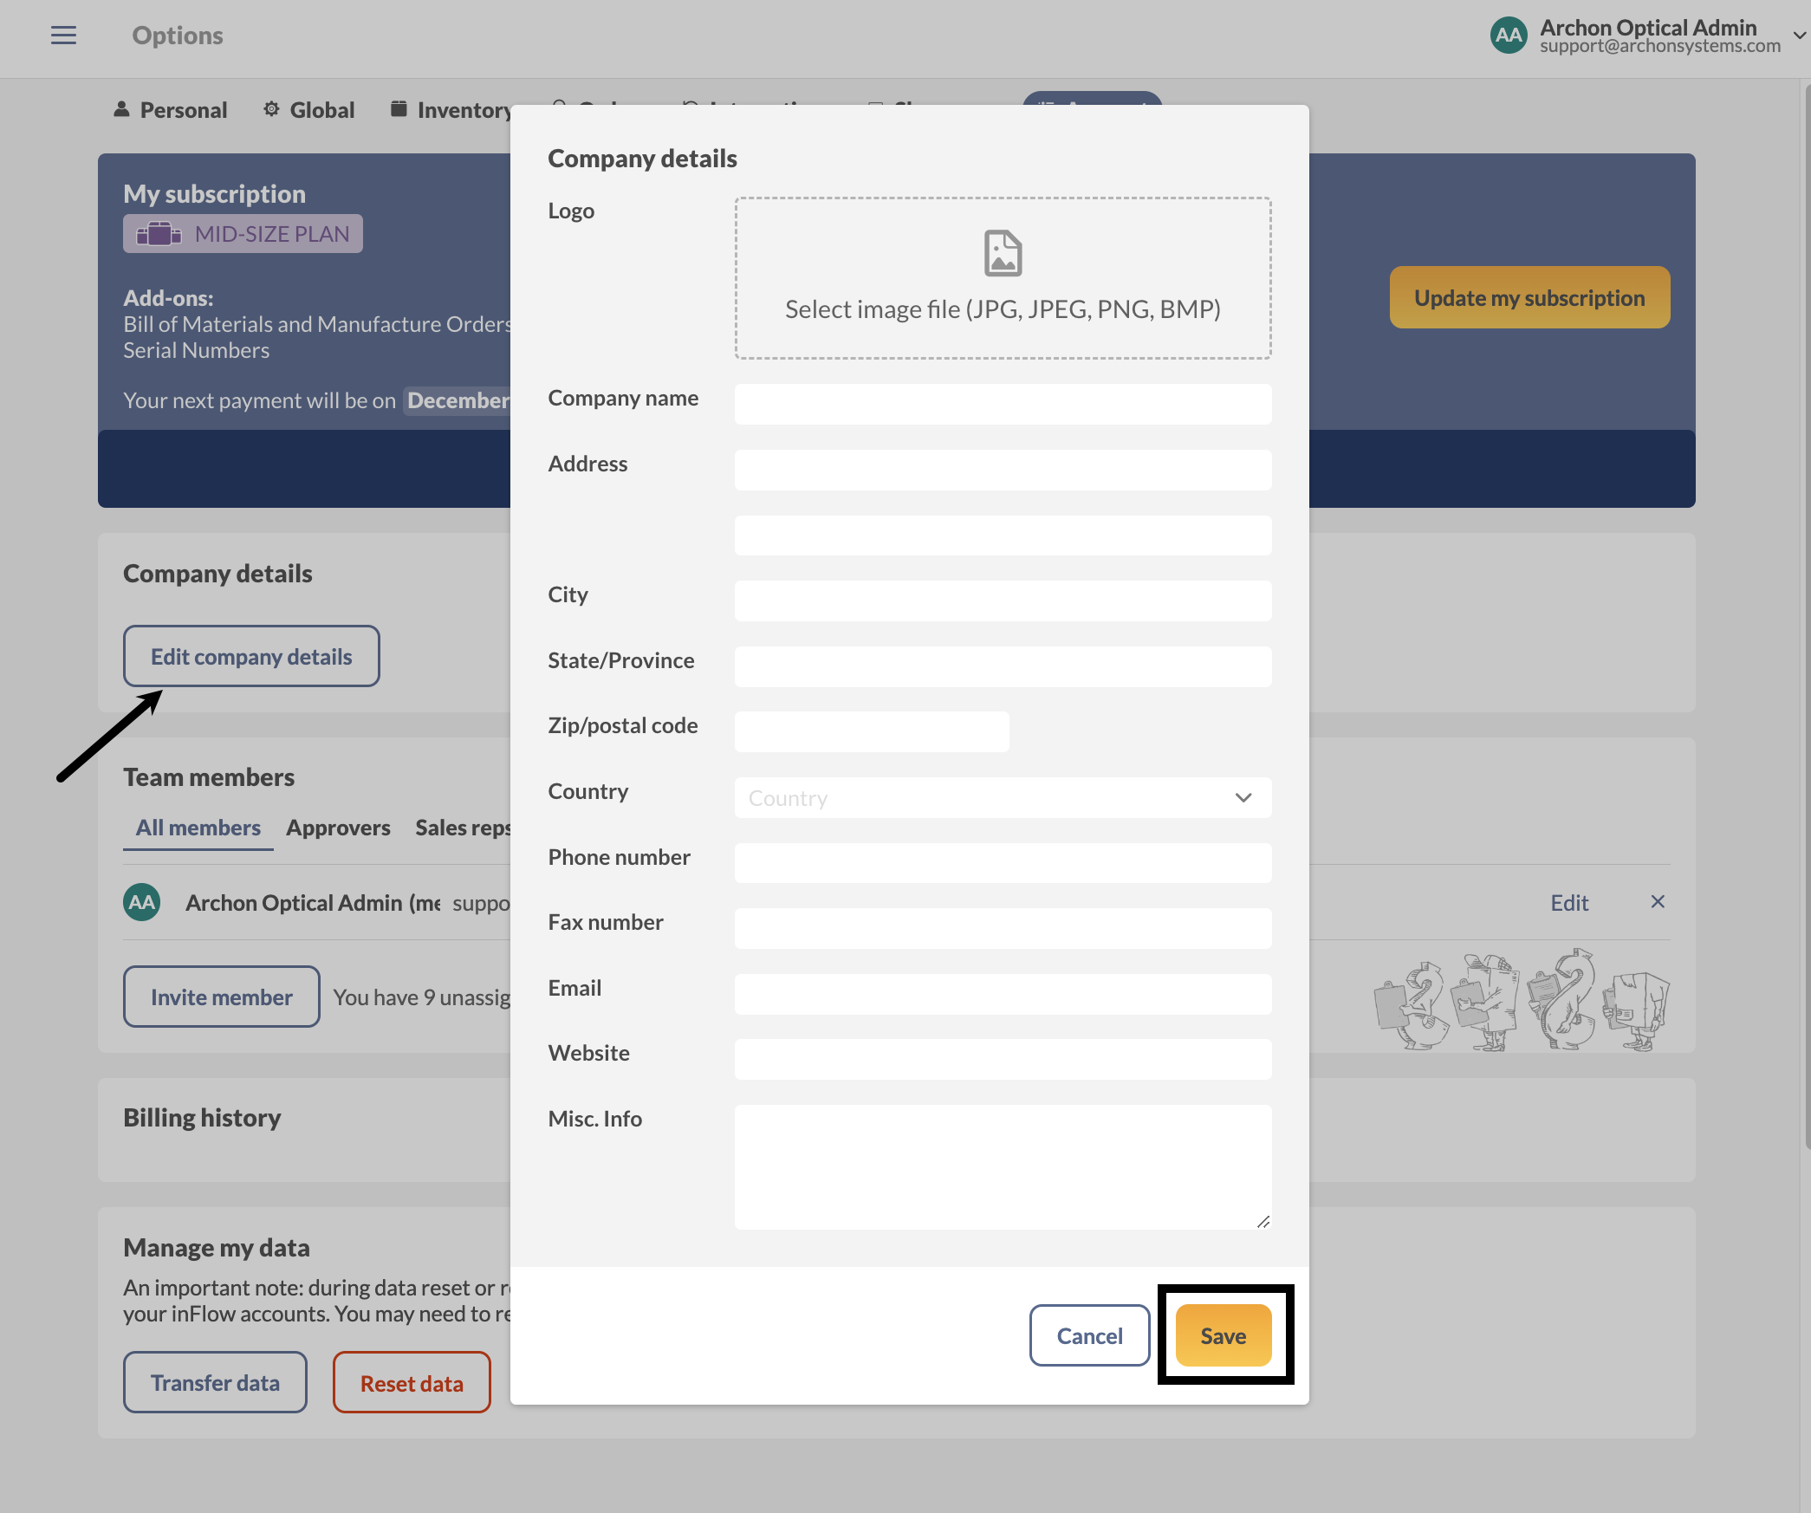Click the gear icon next to Global
The image size is (1811, 1513).
(x=270, y=108)
